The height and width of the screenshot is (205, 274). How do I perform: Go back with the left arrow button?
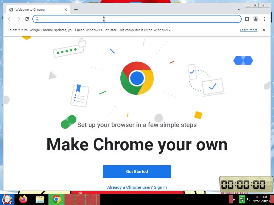[x=10, y=19]
